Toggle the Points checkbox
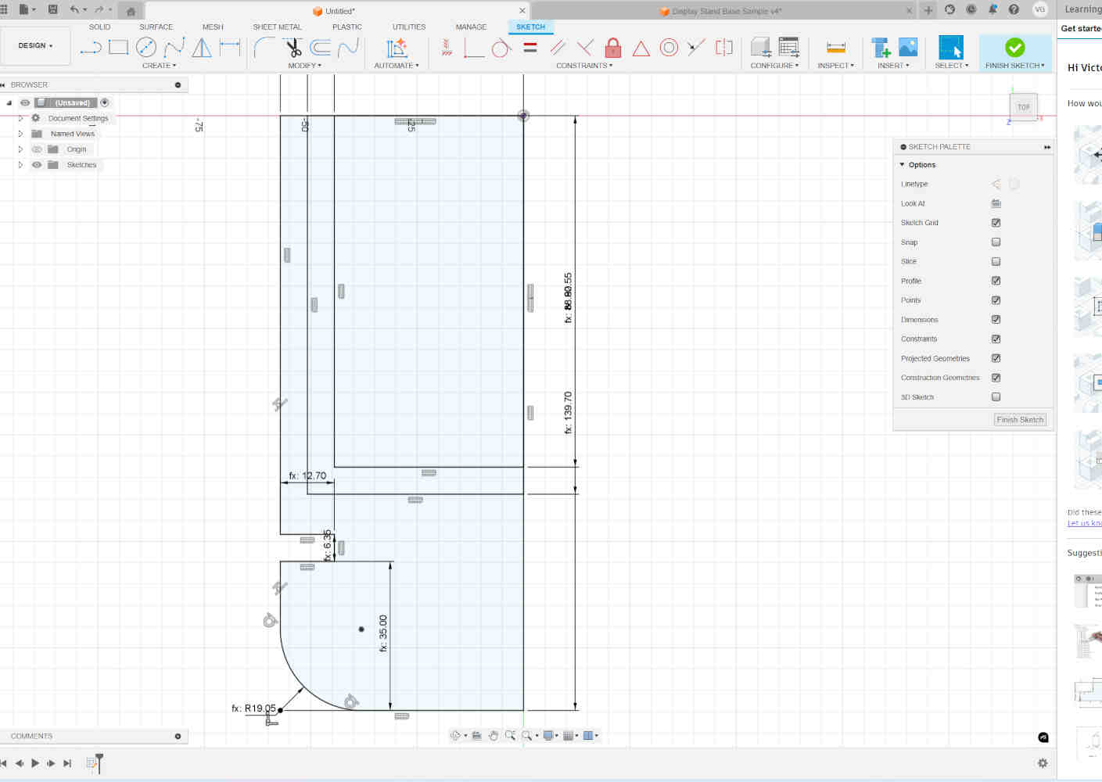Viewport: 1102px width, 782px height. click(996, 300)
